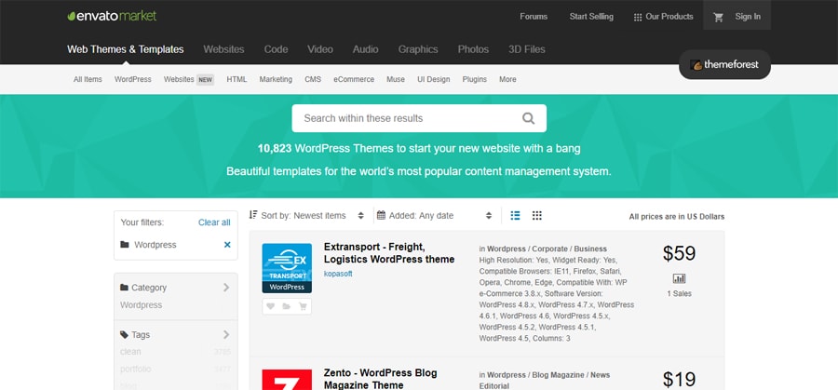Open the Forums link
The width and height of the screenshot is (838, 390).
pos(534,17)
